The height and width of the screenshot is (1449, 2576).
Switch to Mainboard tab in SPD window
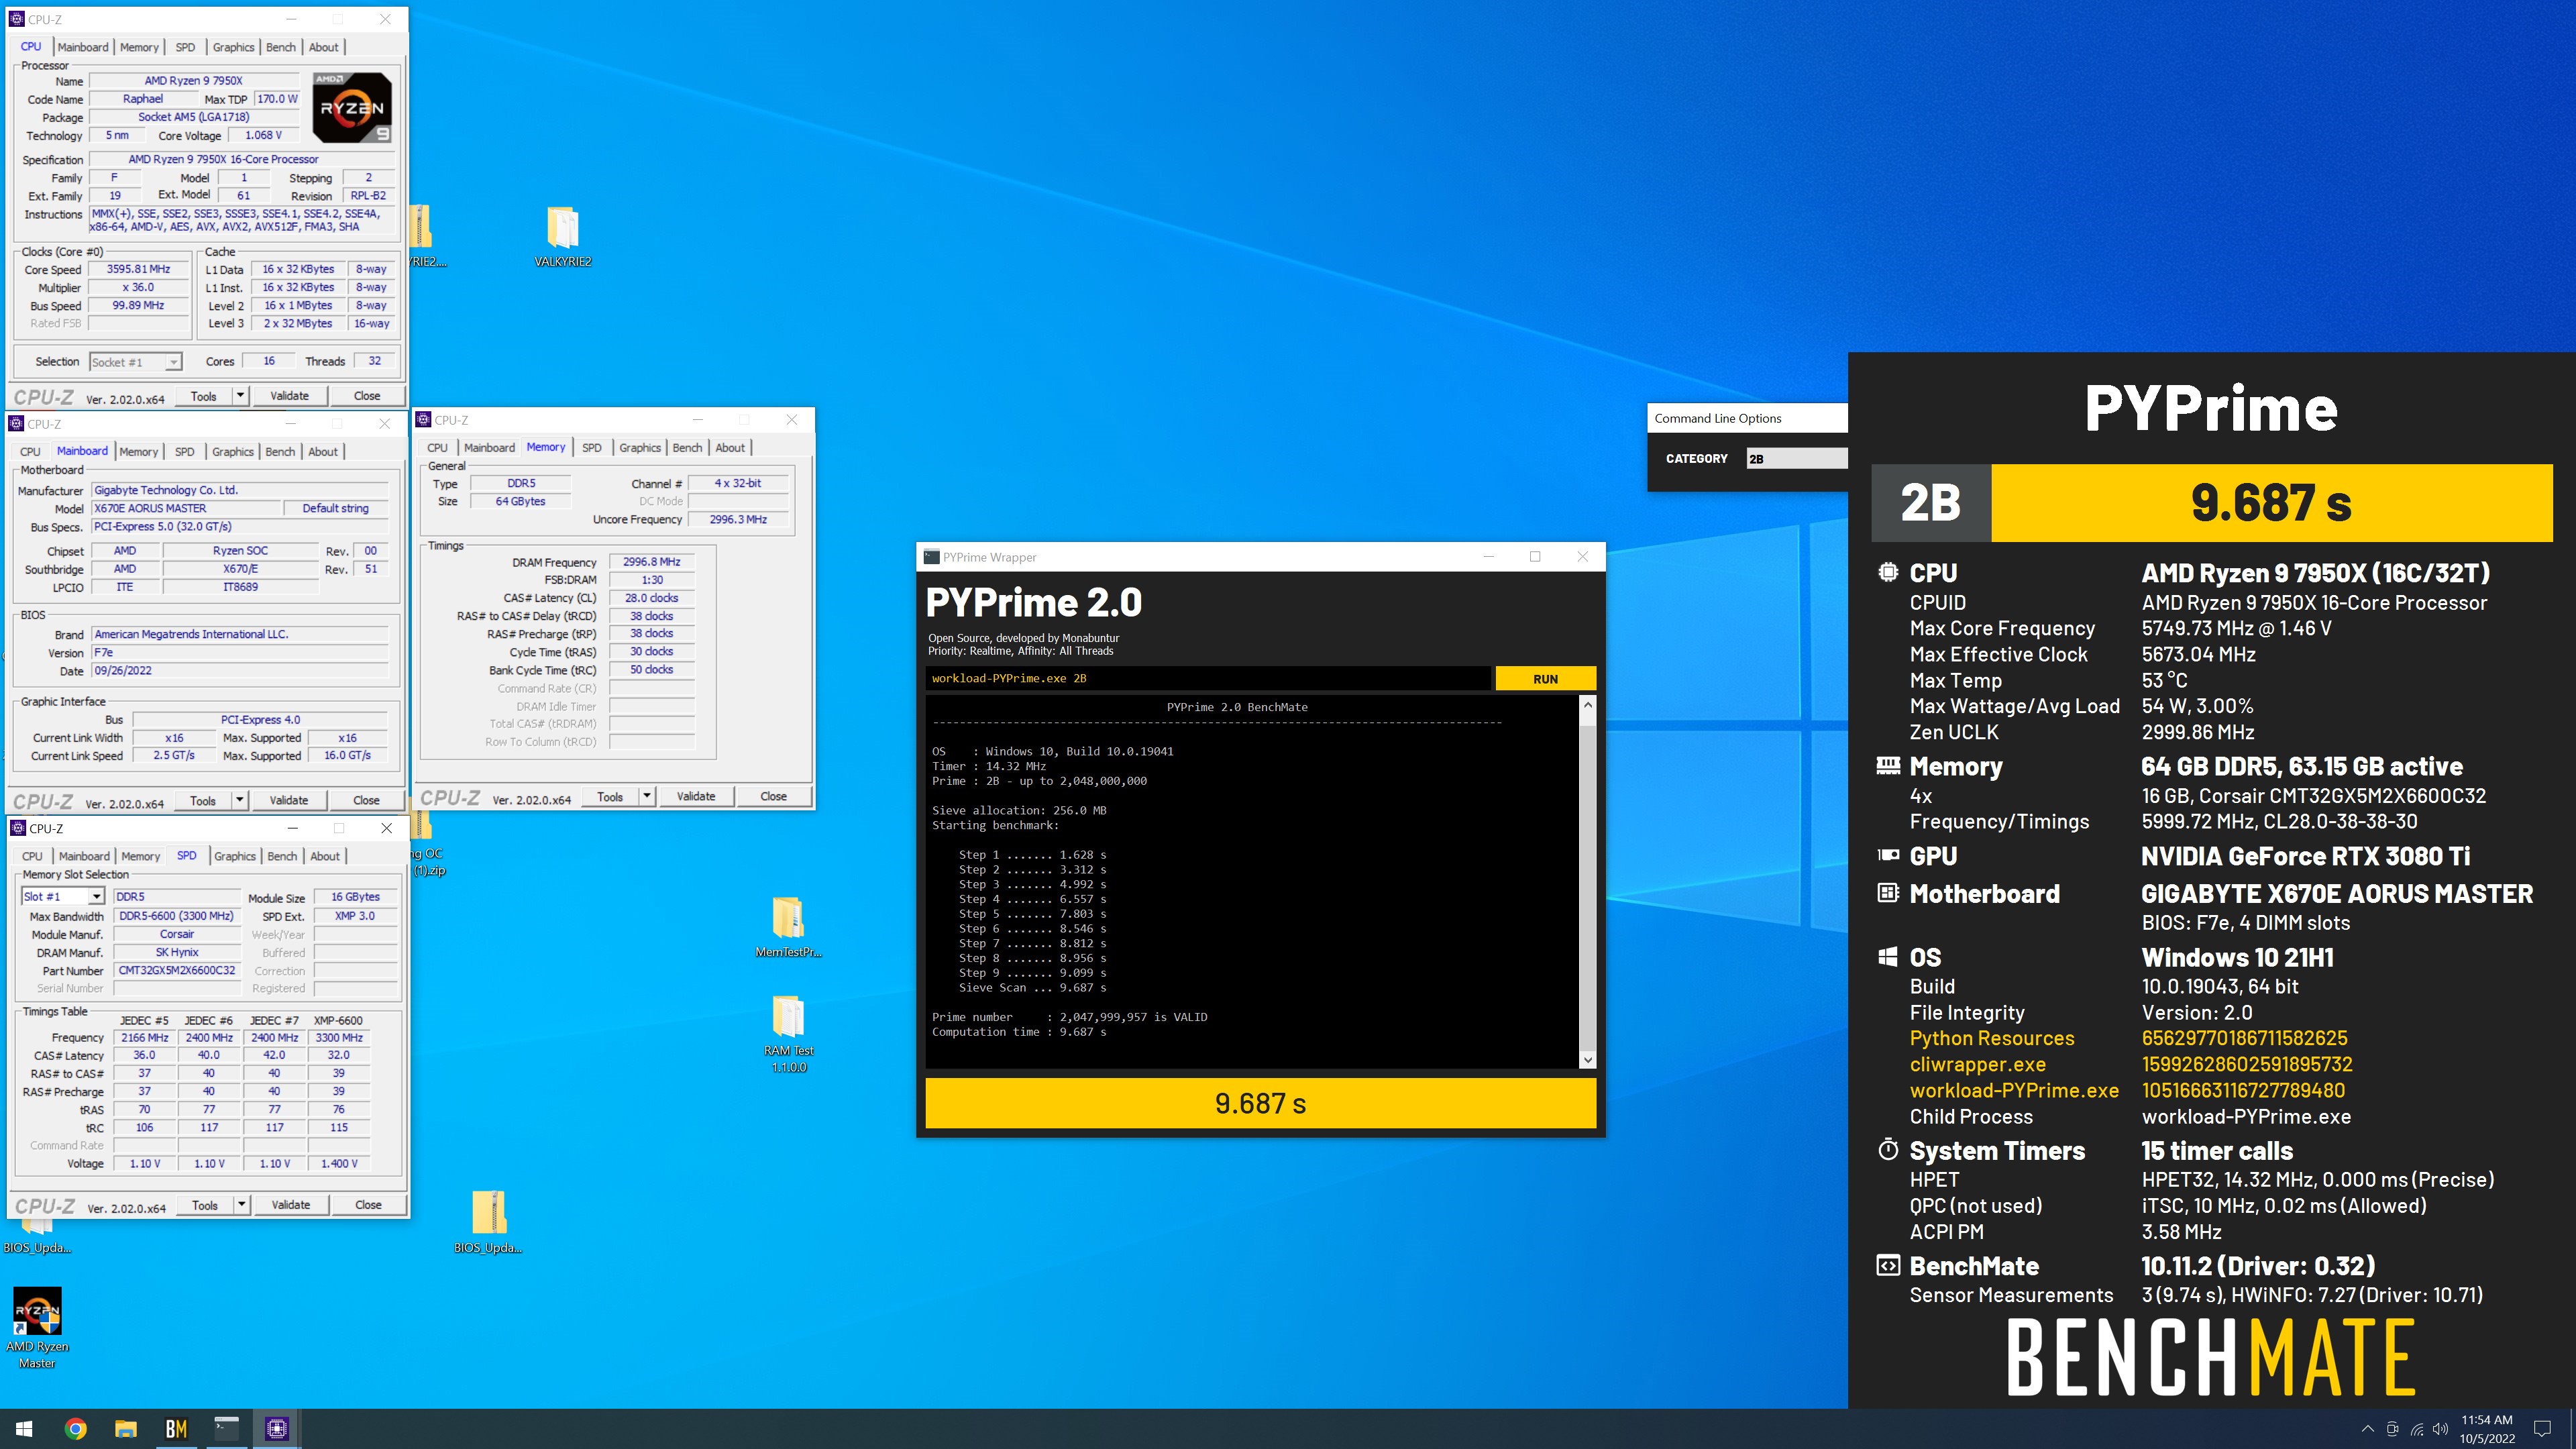84,856
